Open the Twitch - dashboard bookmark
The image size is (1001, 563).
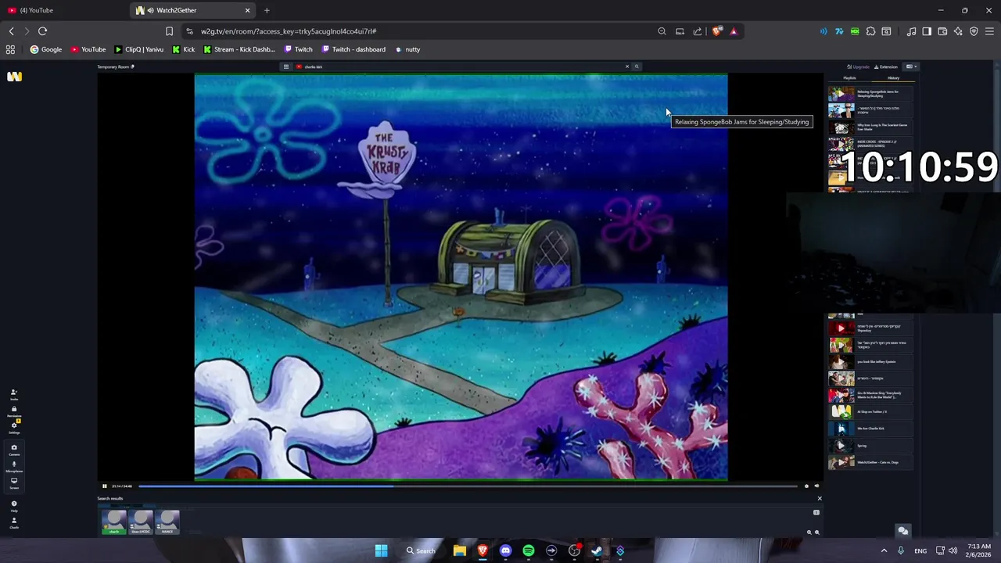coord(353,49)
